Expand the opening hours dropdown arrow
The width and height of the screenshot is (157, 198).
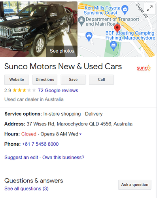(80, 134)
